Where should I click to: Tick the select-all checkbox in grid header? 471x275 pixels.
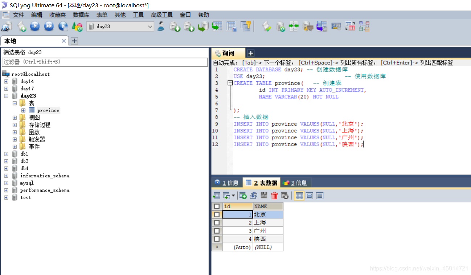tap(217, 206)
